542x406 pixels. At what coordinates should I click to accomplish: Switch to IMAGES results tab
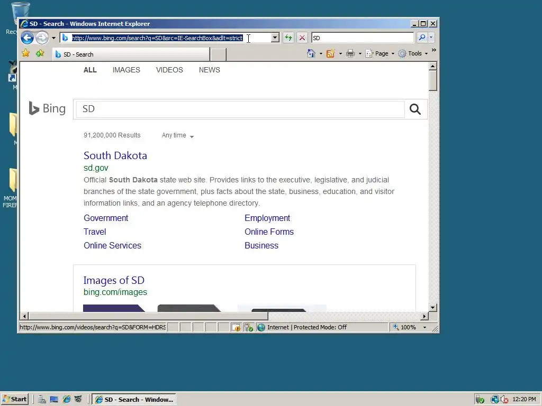pyautogui.click(x=126, y=70)
